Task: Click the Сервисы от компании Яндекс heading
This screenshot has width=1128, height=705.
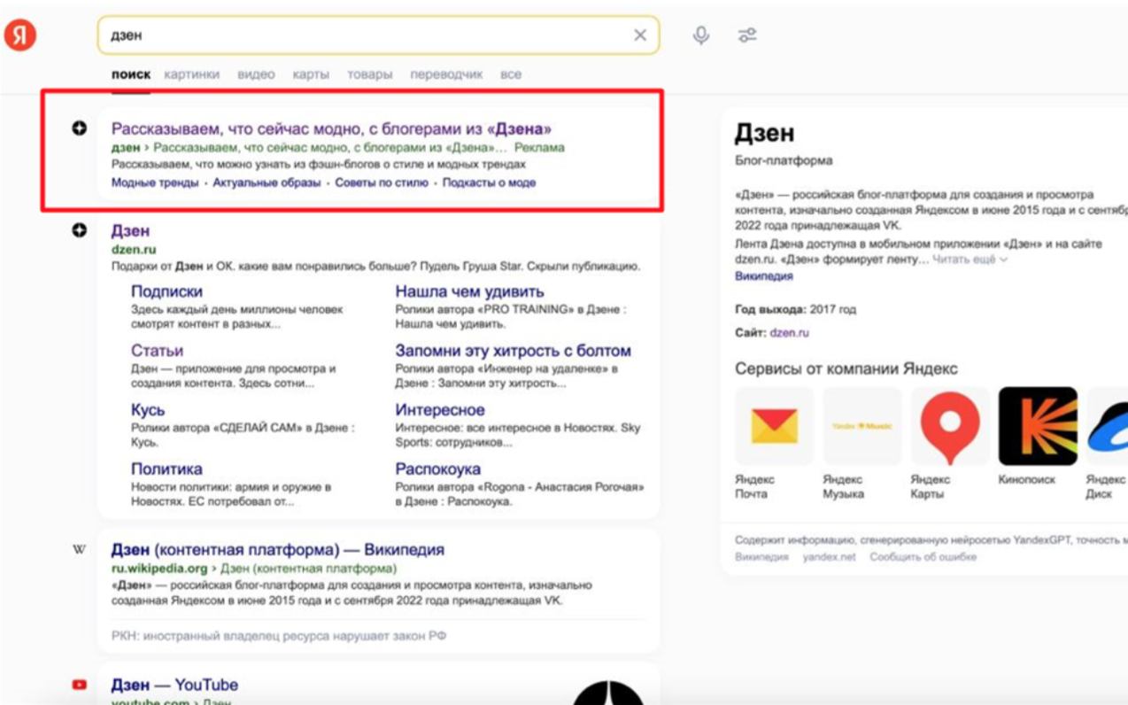Action: (846, 368)
